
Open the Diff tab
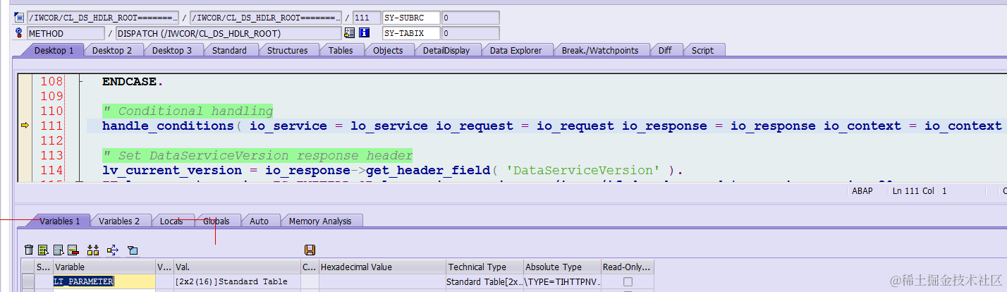pos(665,50)
